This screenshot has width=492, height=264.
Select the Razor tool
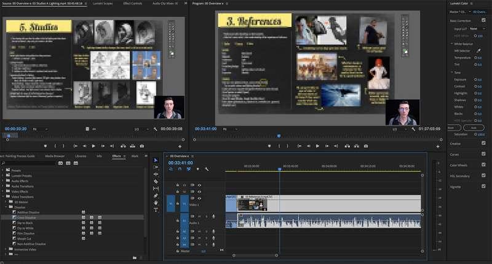[156, 182]
